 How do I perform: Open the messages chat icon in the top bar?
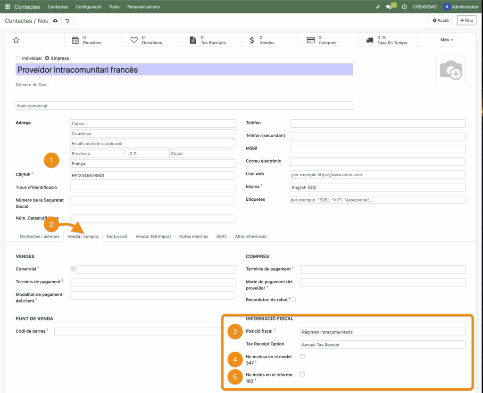[x=389, y=7]
